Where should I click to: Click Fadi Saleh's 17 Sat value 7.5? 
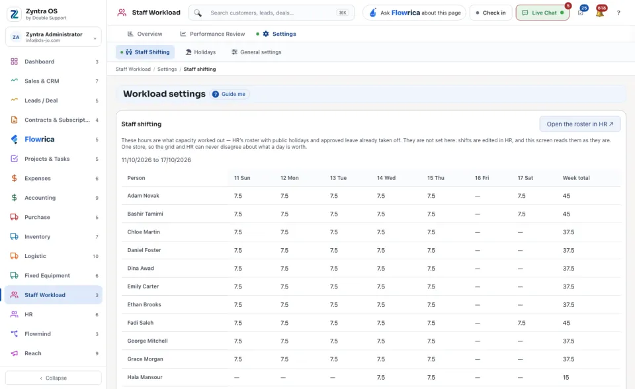click(521, 323)
